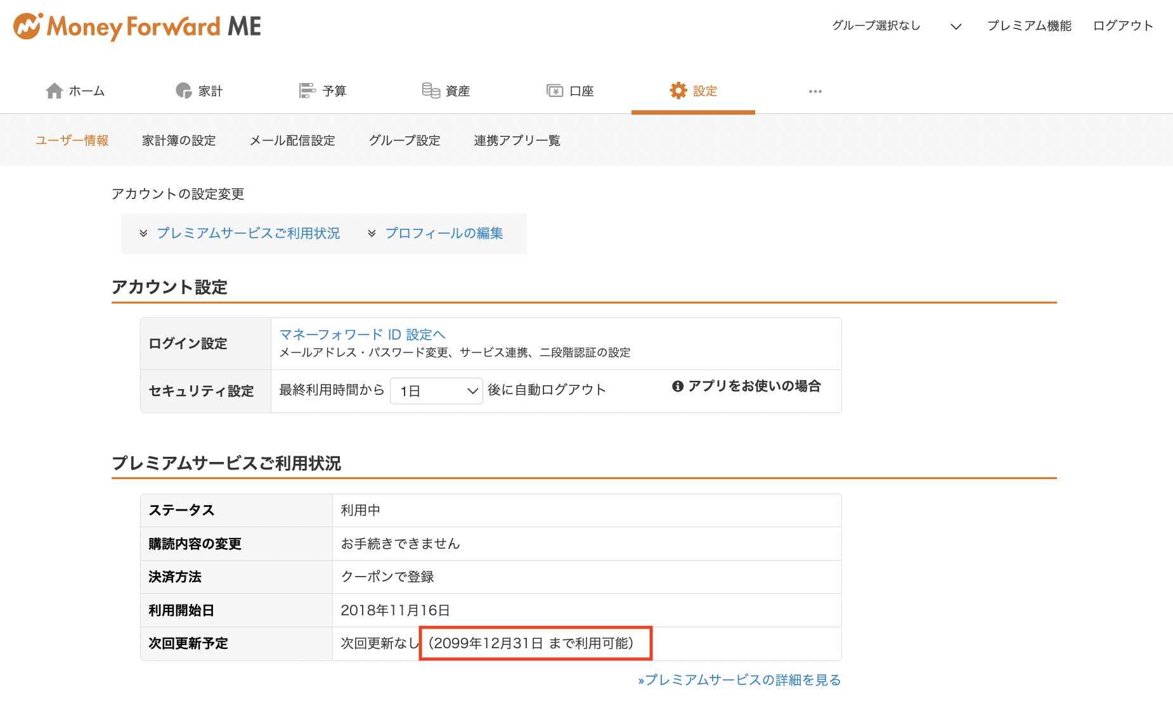Jump to プロフィールの編集 section link
1173x711 pixels.
coord(444,233)
